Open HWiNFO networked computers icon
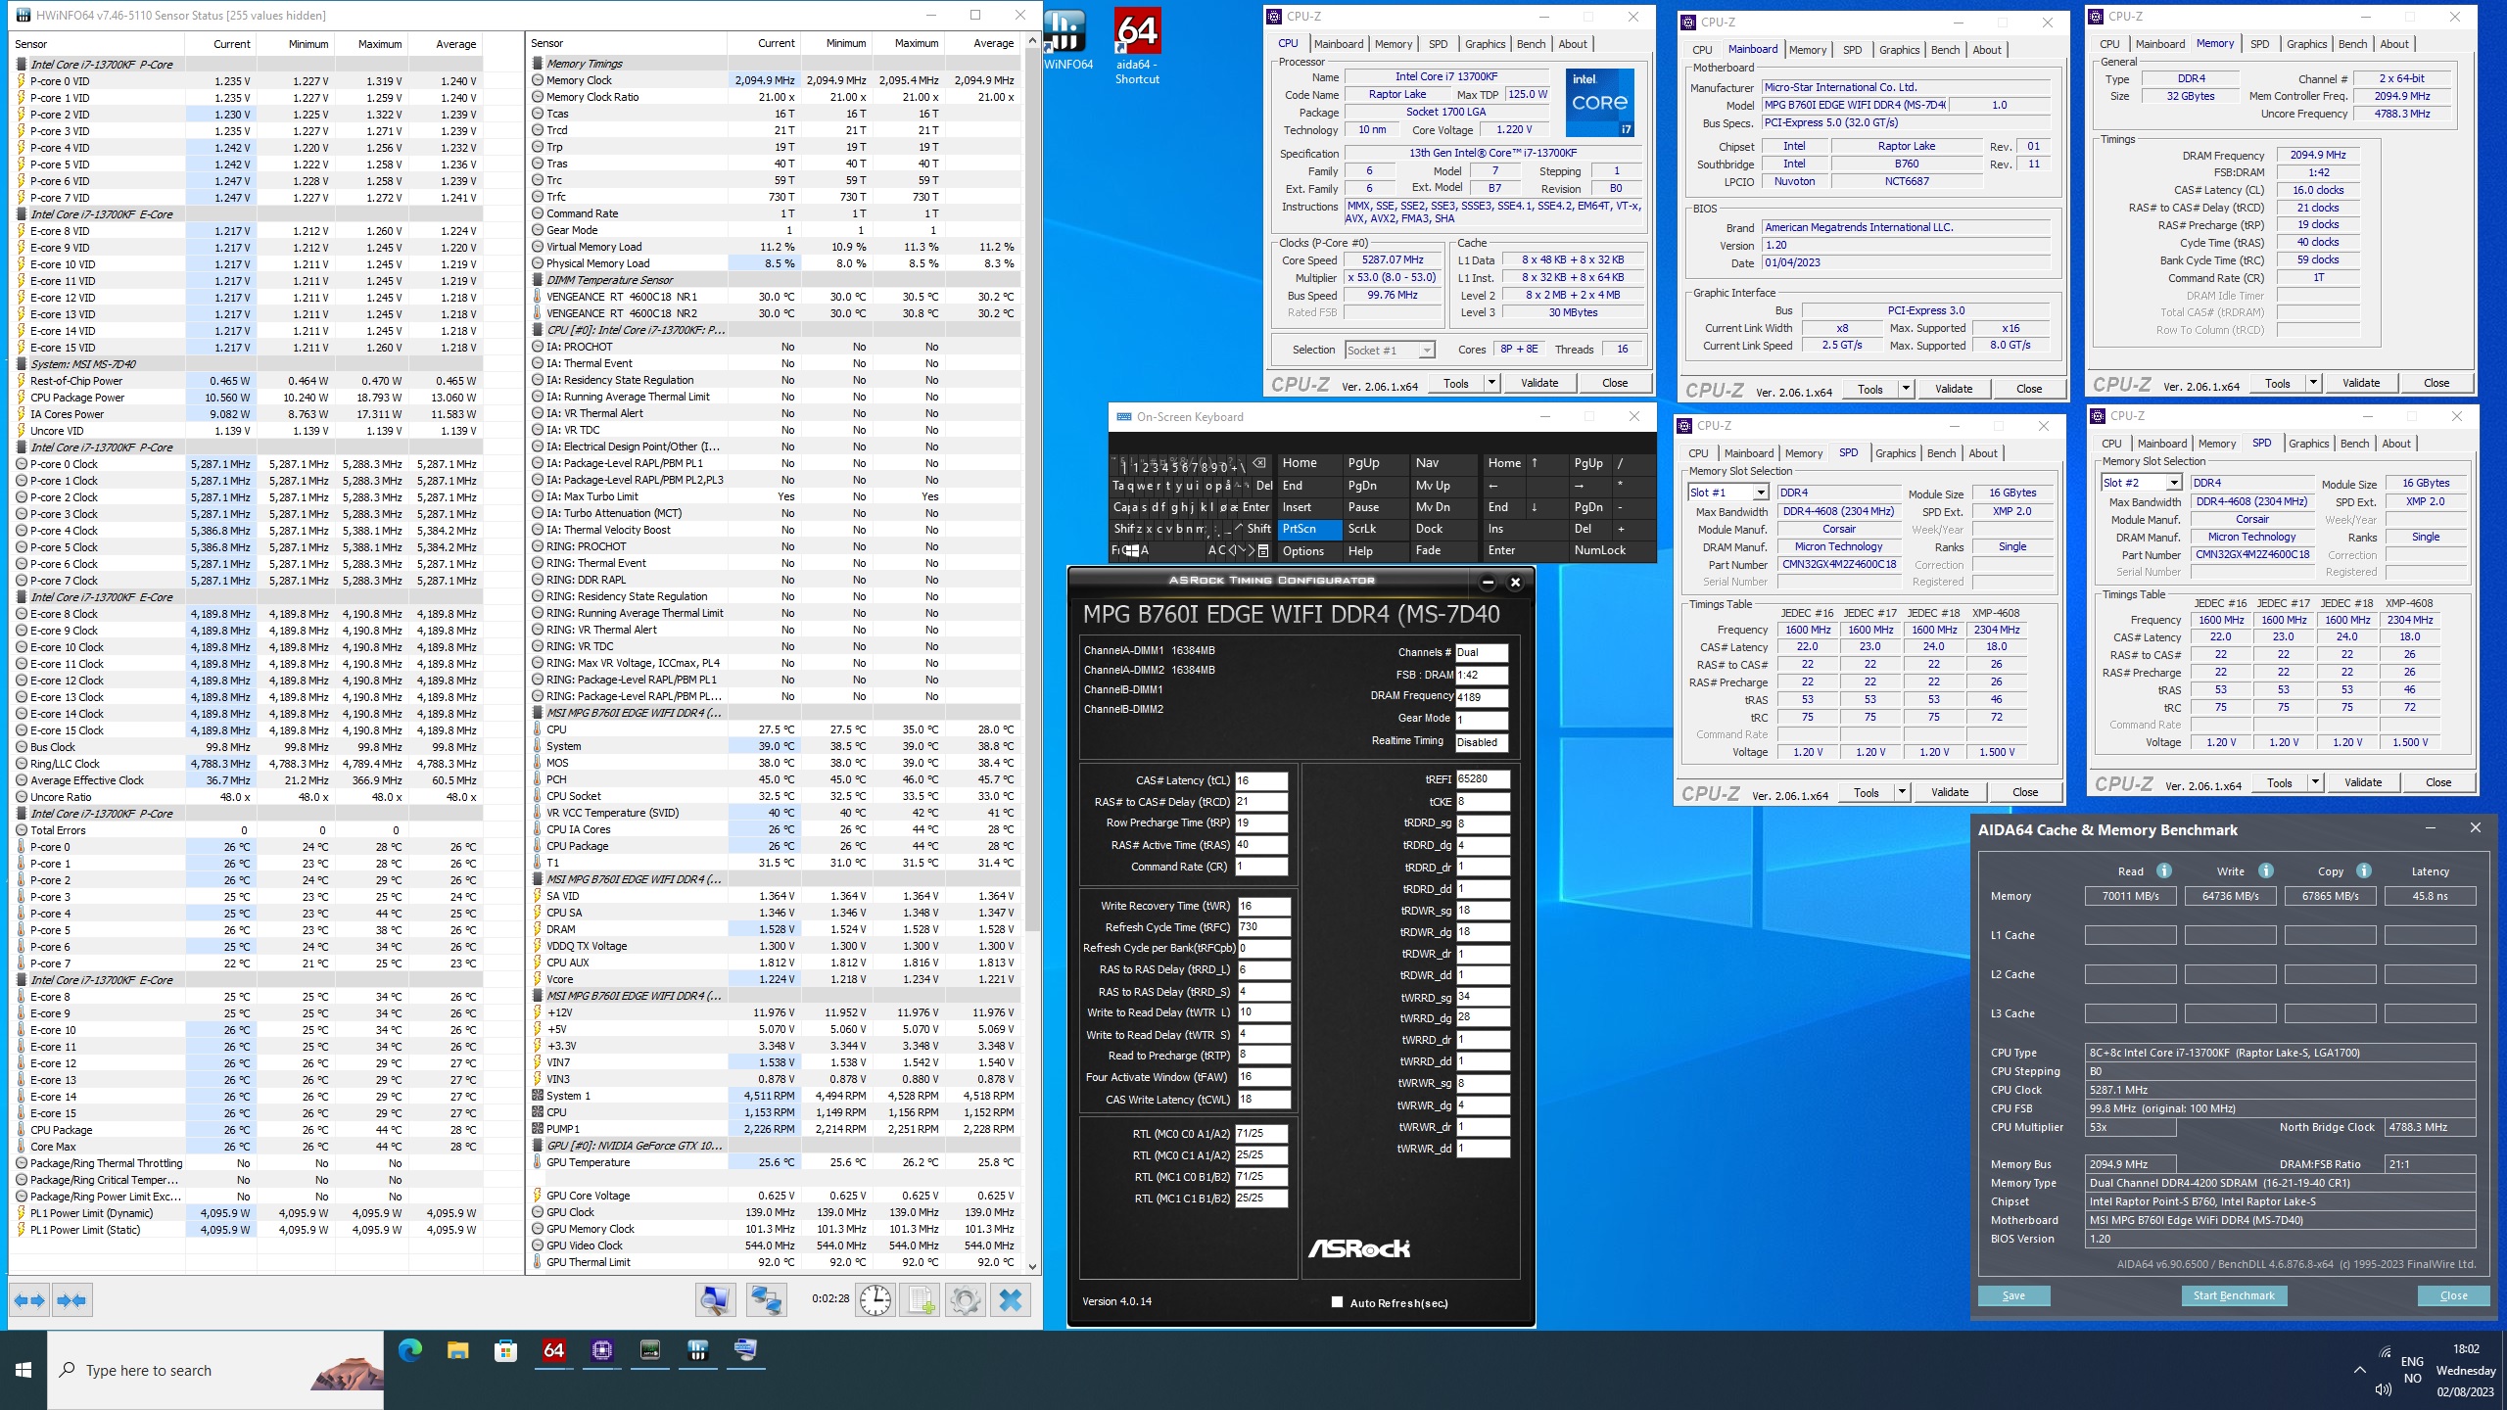This screenshot has width=2507, height=1410. [766, 1300]
